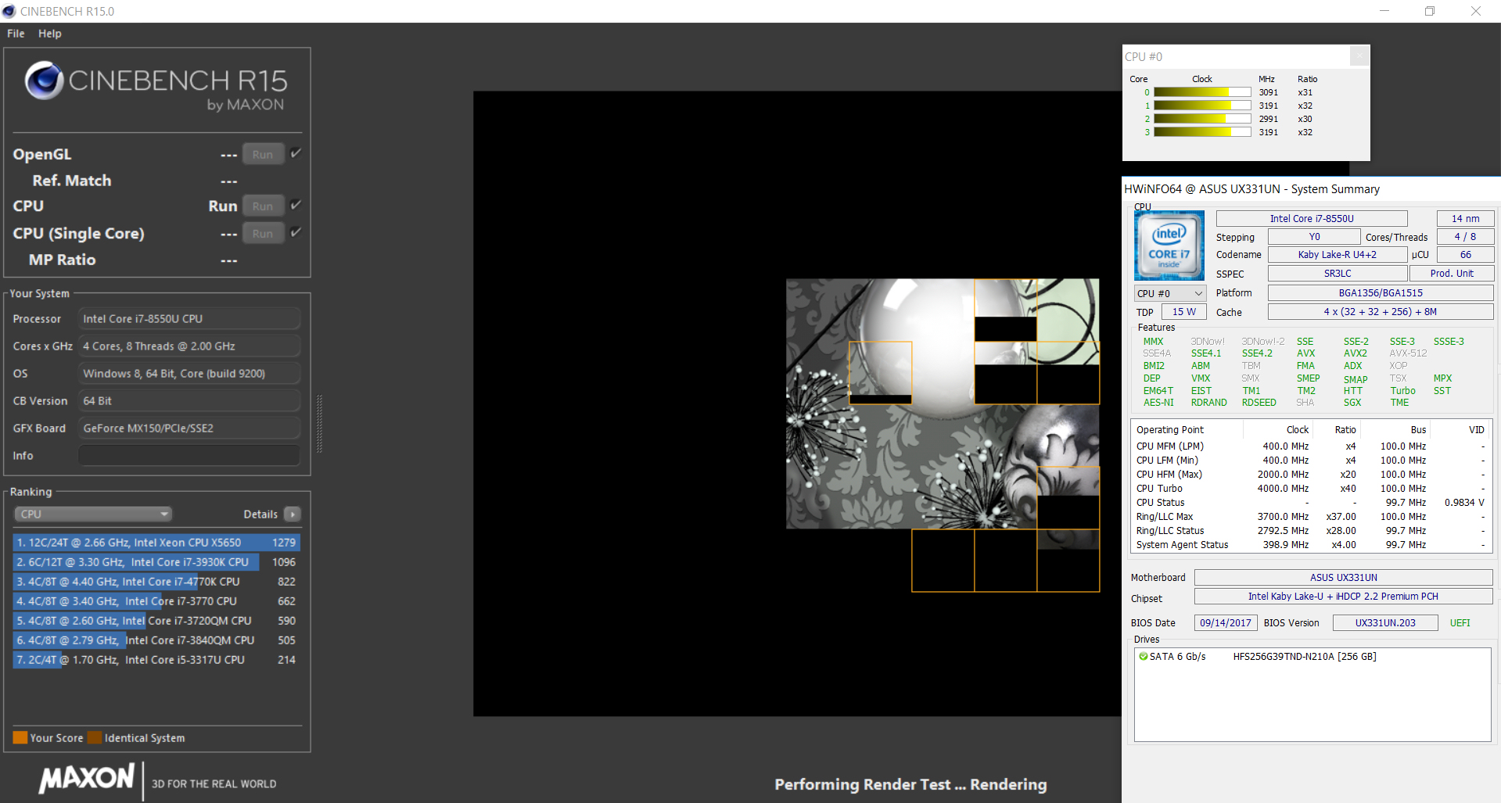The height and width of the screenshot is (803, 1501).
Task: Minimize the Cinebench window
Action: pyautogui.click(x=1384, y=11)
